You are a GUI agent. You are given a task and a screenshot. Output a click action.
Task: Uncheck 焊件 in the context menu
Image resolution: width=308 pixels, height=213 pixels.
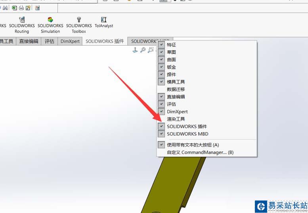[x=207, y=74]
